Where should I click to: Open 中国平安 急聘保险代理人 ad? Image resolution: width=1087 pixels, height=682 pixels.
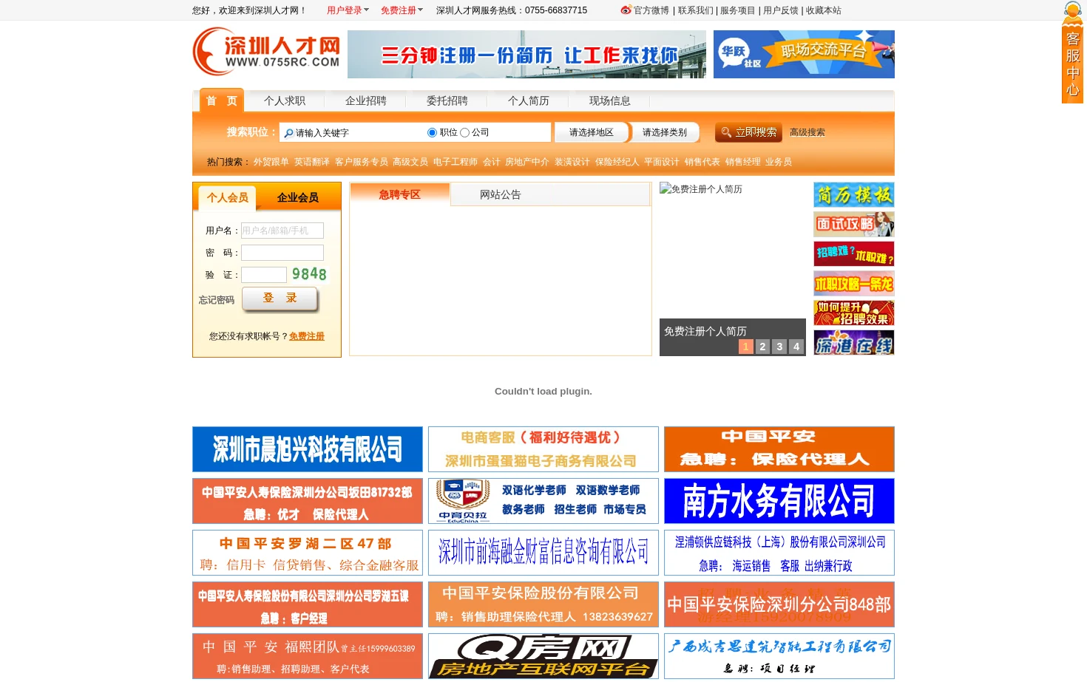point(779,449)
